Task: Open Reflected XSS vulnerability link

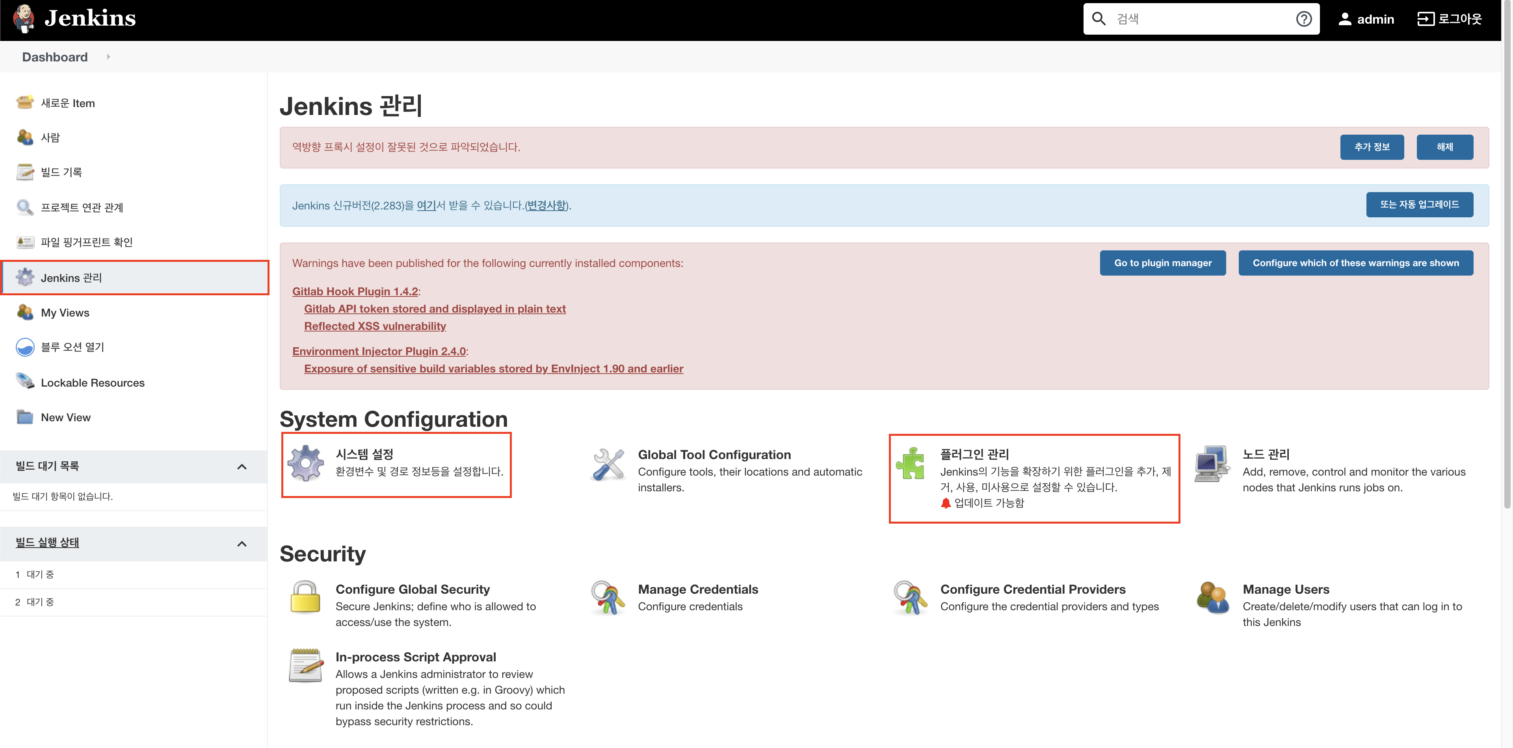Action: 375,326
